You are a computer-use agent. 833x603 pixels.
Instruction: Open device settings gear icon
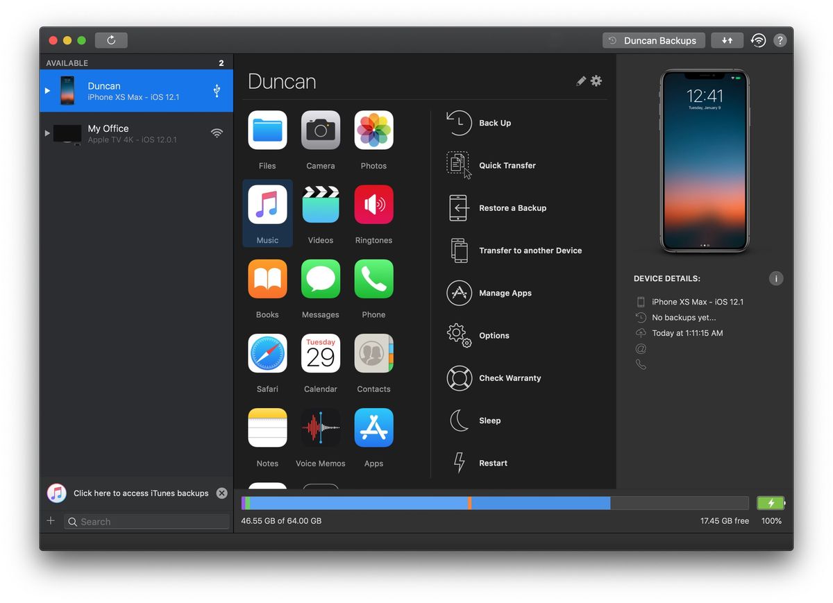pyautogui.click(x=596, y=81)
